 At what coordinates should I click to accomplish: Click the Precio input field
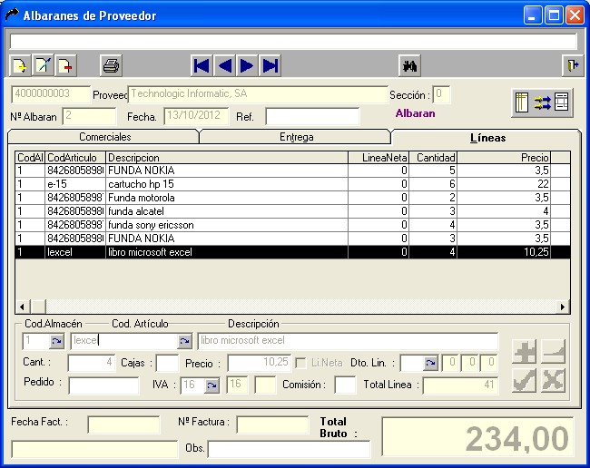pyautogui.click(x=260, y=363)
